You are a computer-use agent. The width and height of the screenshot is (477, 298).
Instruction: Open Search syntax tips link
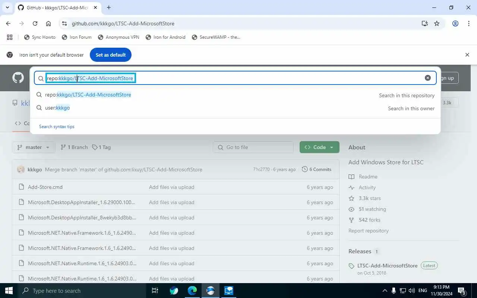57,127
